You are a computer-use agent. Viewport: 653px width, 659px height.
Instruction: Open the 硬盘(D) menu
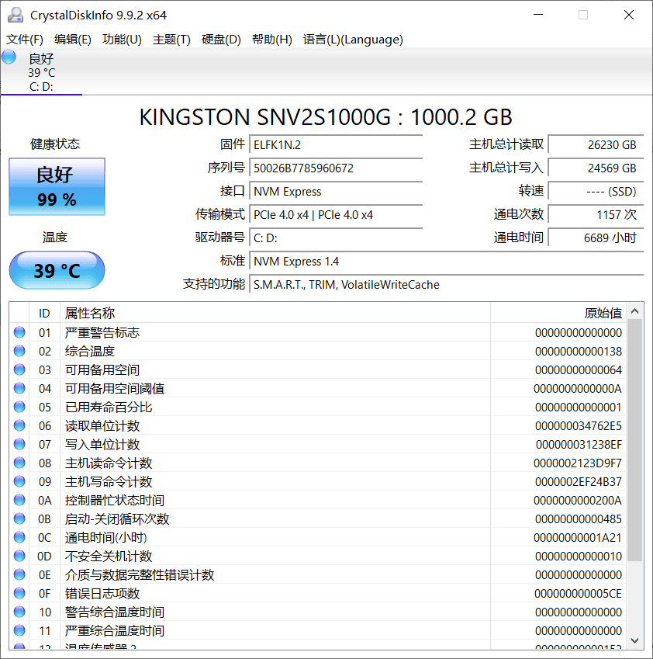(221, 40)
